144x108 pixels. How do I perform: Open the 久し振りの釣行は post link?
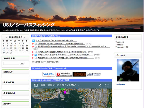tap(72, 47)
